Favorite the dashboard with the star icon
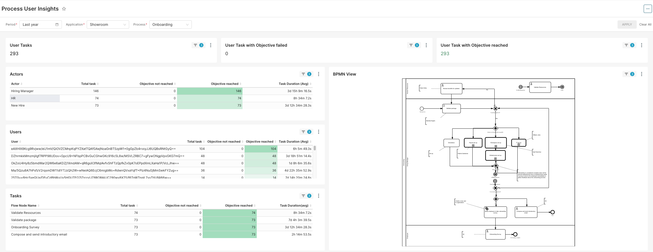Image resolution: width=653 pixels, height=252 pixels. click(64, 9)
